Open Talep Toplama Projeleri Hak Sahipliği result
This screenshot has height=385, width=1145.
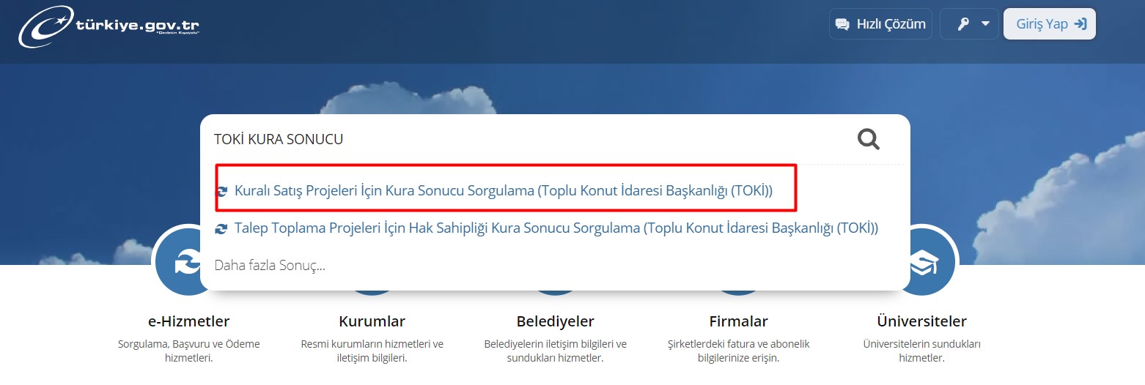(556, 228)
